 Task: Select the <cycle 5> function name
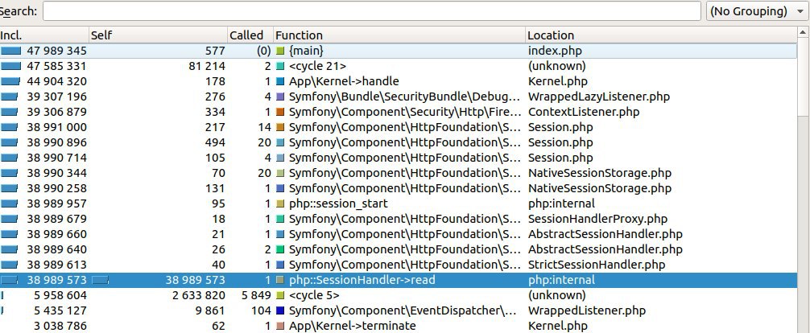coord(314,295)
